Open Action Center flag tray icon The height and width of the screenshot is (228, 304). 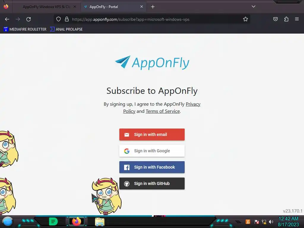point(257,222)
